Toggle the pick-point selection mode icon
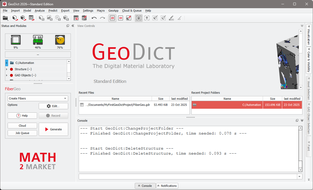 point(147,18)
